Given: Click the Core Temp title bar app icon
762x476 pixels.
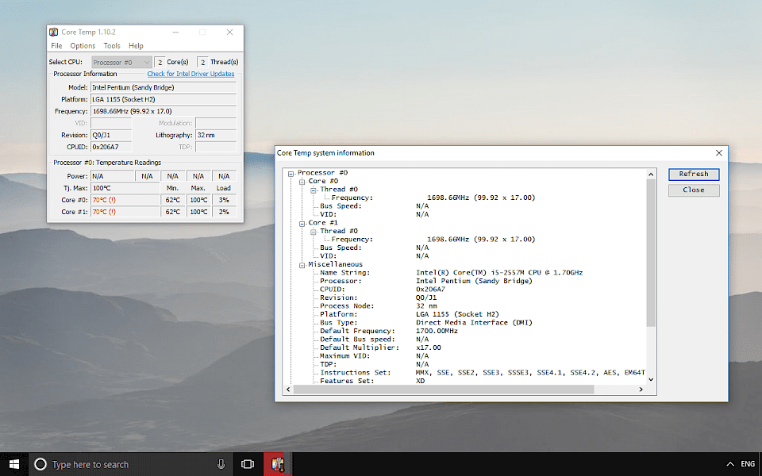Looking at the screenshot, I should coord(53,32).
